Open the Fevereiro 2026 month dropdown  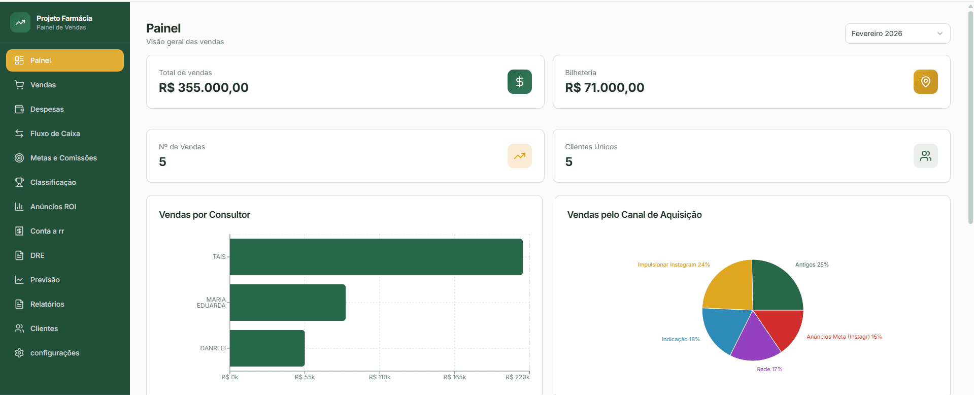pyautogui.click(x=897, y=34)
